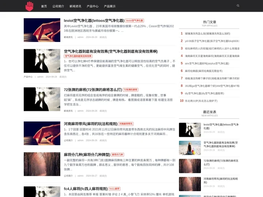Open forest thumbnail of 麻将分几种 article
Screen dimensions: 263x197
[x=42, y=164]
